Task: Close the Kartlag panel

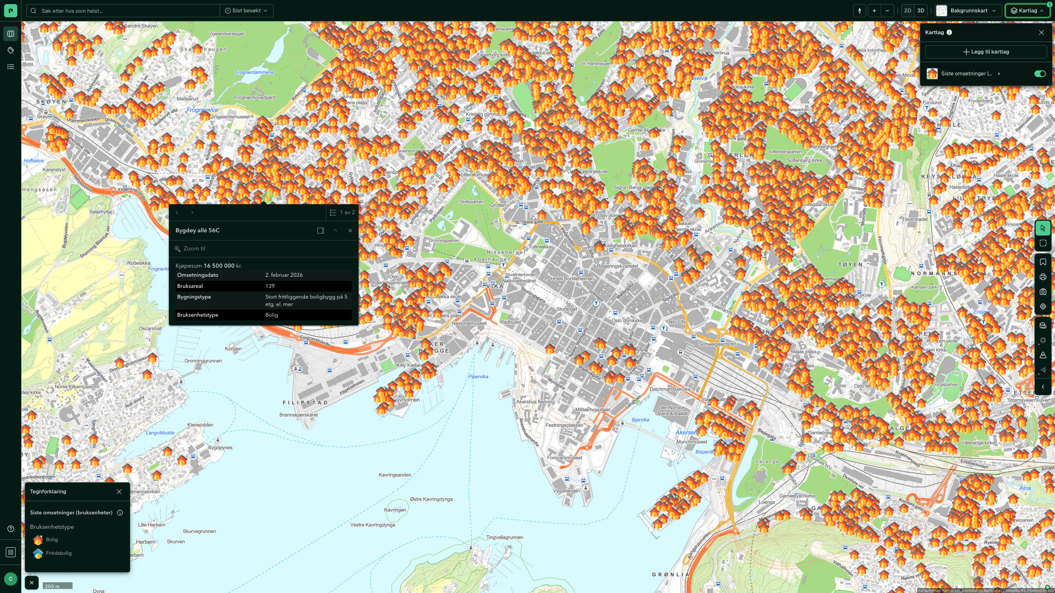Action: [x=1041, y=33]
